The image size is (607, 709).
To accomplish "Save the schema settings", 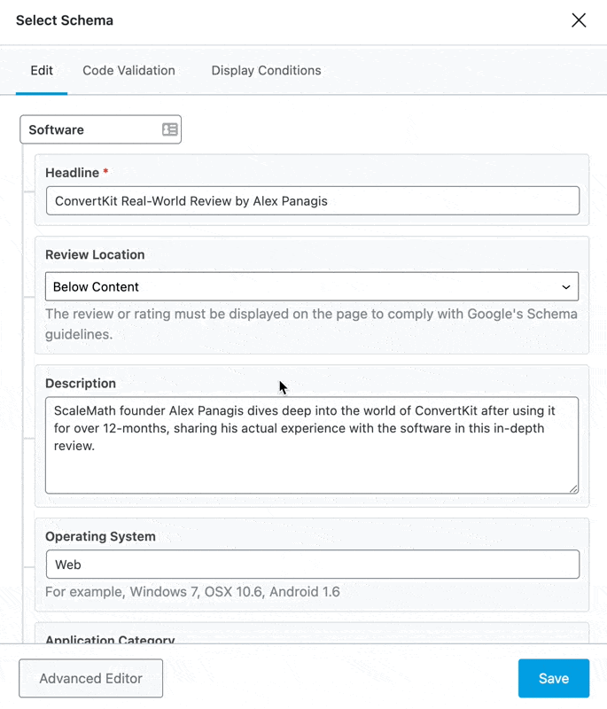I will point(554,678).
